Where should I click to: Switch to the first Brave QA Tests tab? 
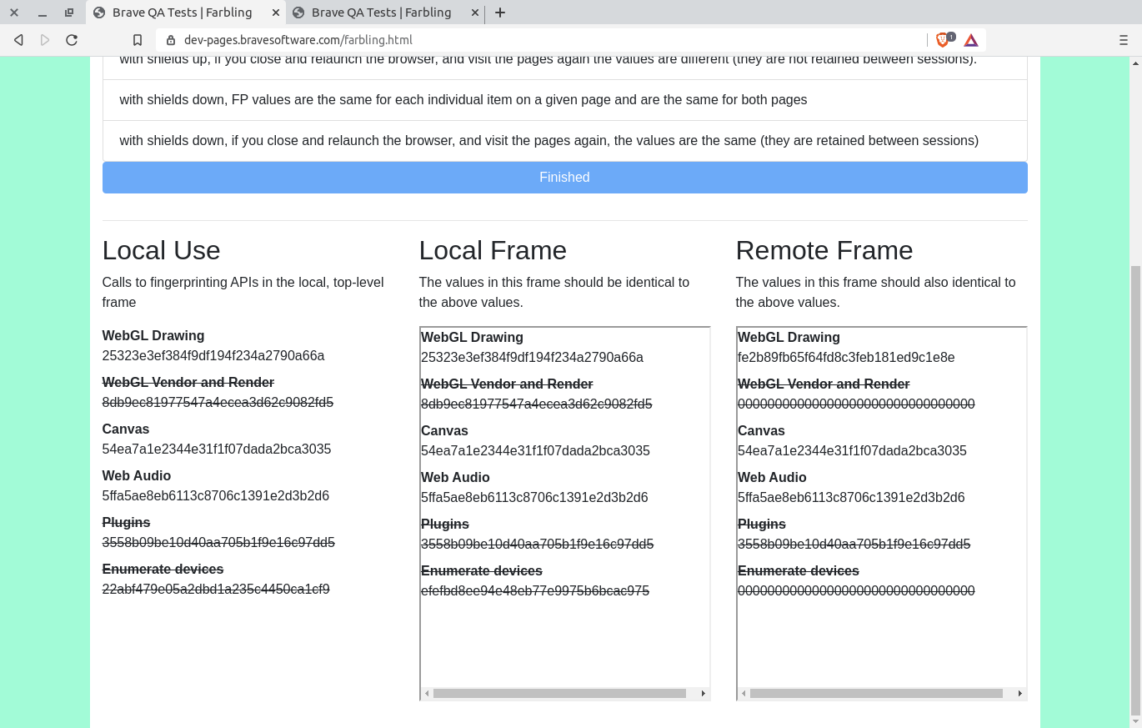(185, 13)
